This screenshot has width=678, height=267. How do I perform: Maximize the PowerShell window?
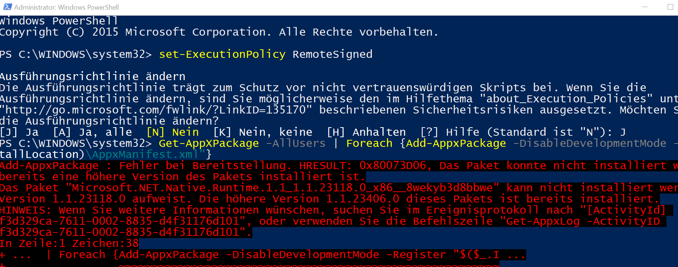(670, 7)
